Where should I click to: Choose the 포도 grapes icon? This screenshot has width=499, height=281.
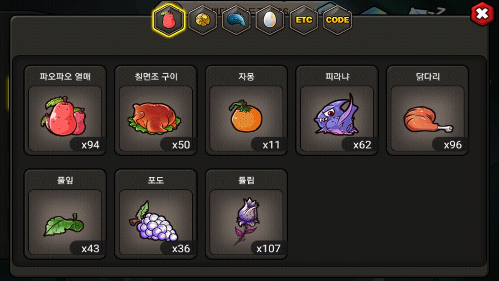(x=154, y=221)
